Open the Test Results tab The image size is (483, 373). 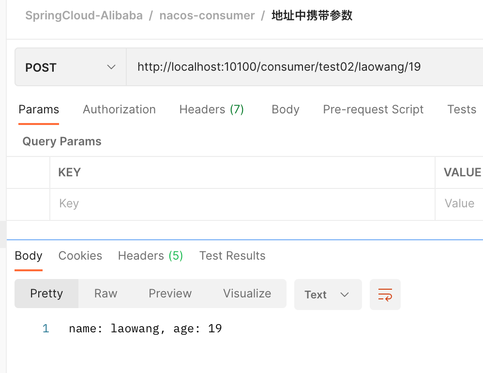click(232, 256)
